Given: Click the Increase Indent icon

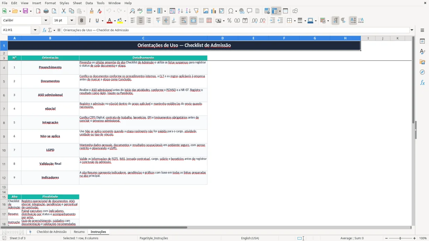Looking at the screenshot, I should 272,21.
